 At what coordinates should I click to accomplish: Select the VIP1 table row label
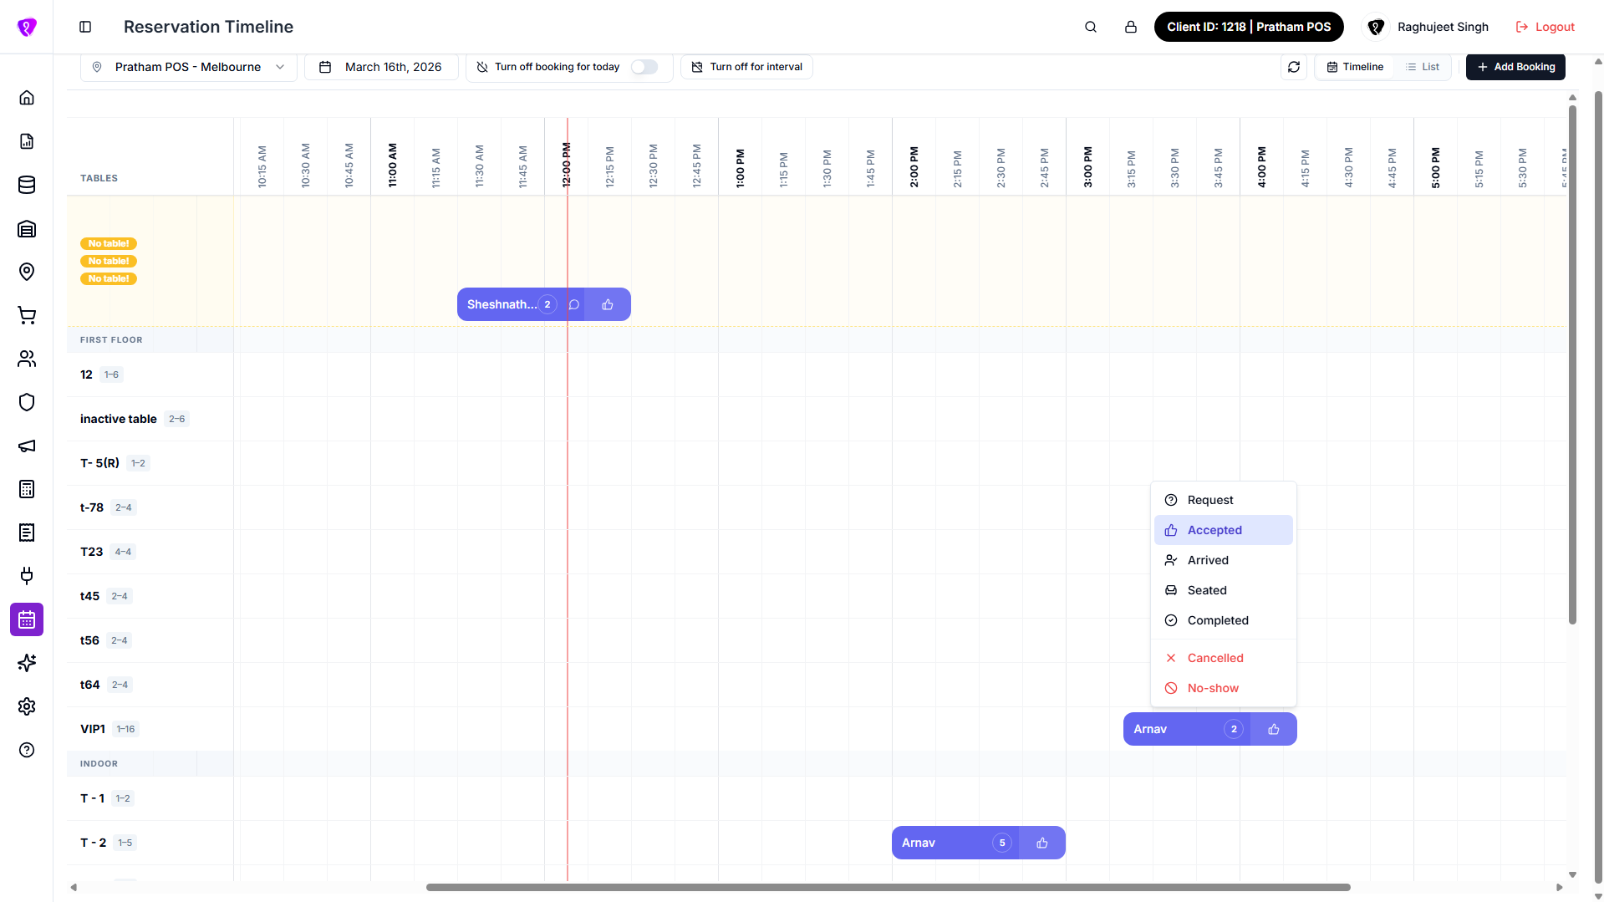coord(93,729)
